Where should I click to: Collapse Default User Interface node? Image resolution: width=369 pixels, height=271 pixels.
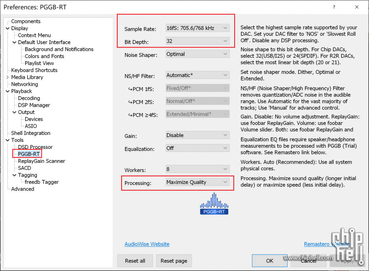[14, 43]
